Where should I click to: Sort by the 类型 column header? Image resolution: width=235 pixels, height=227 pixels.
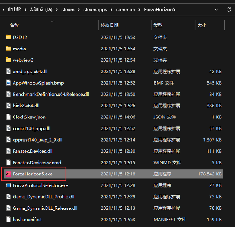point(158,25)
